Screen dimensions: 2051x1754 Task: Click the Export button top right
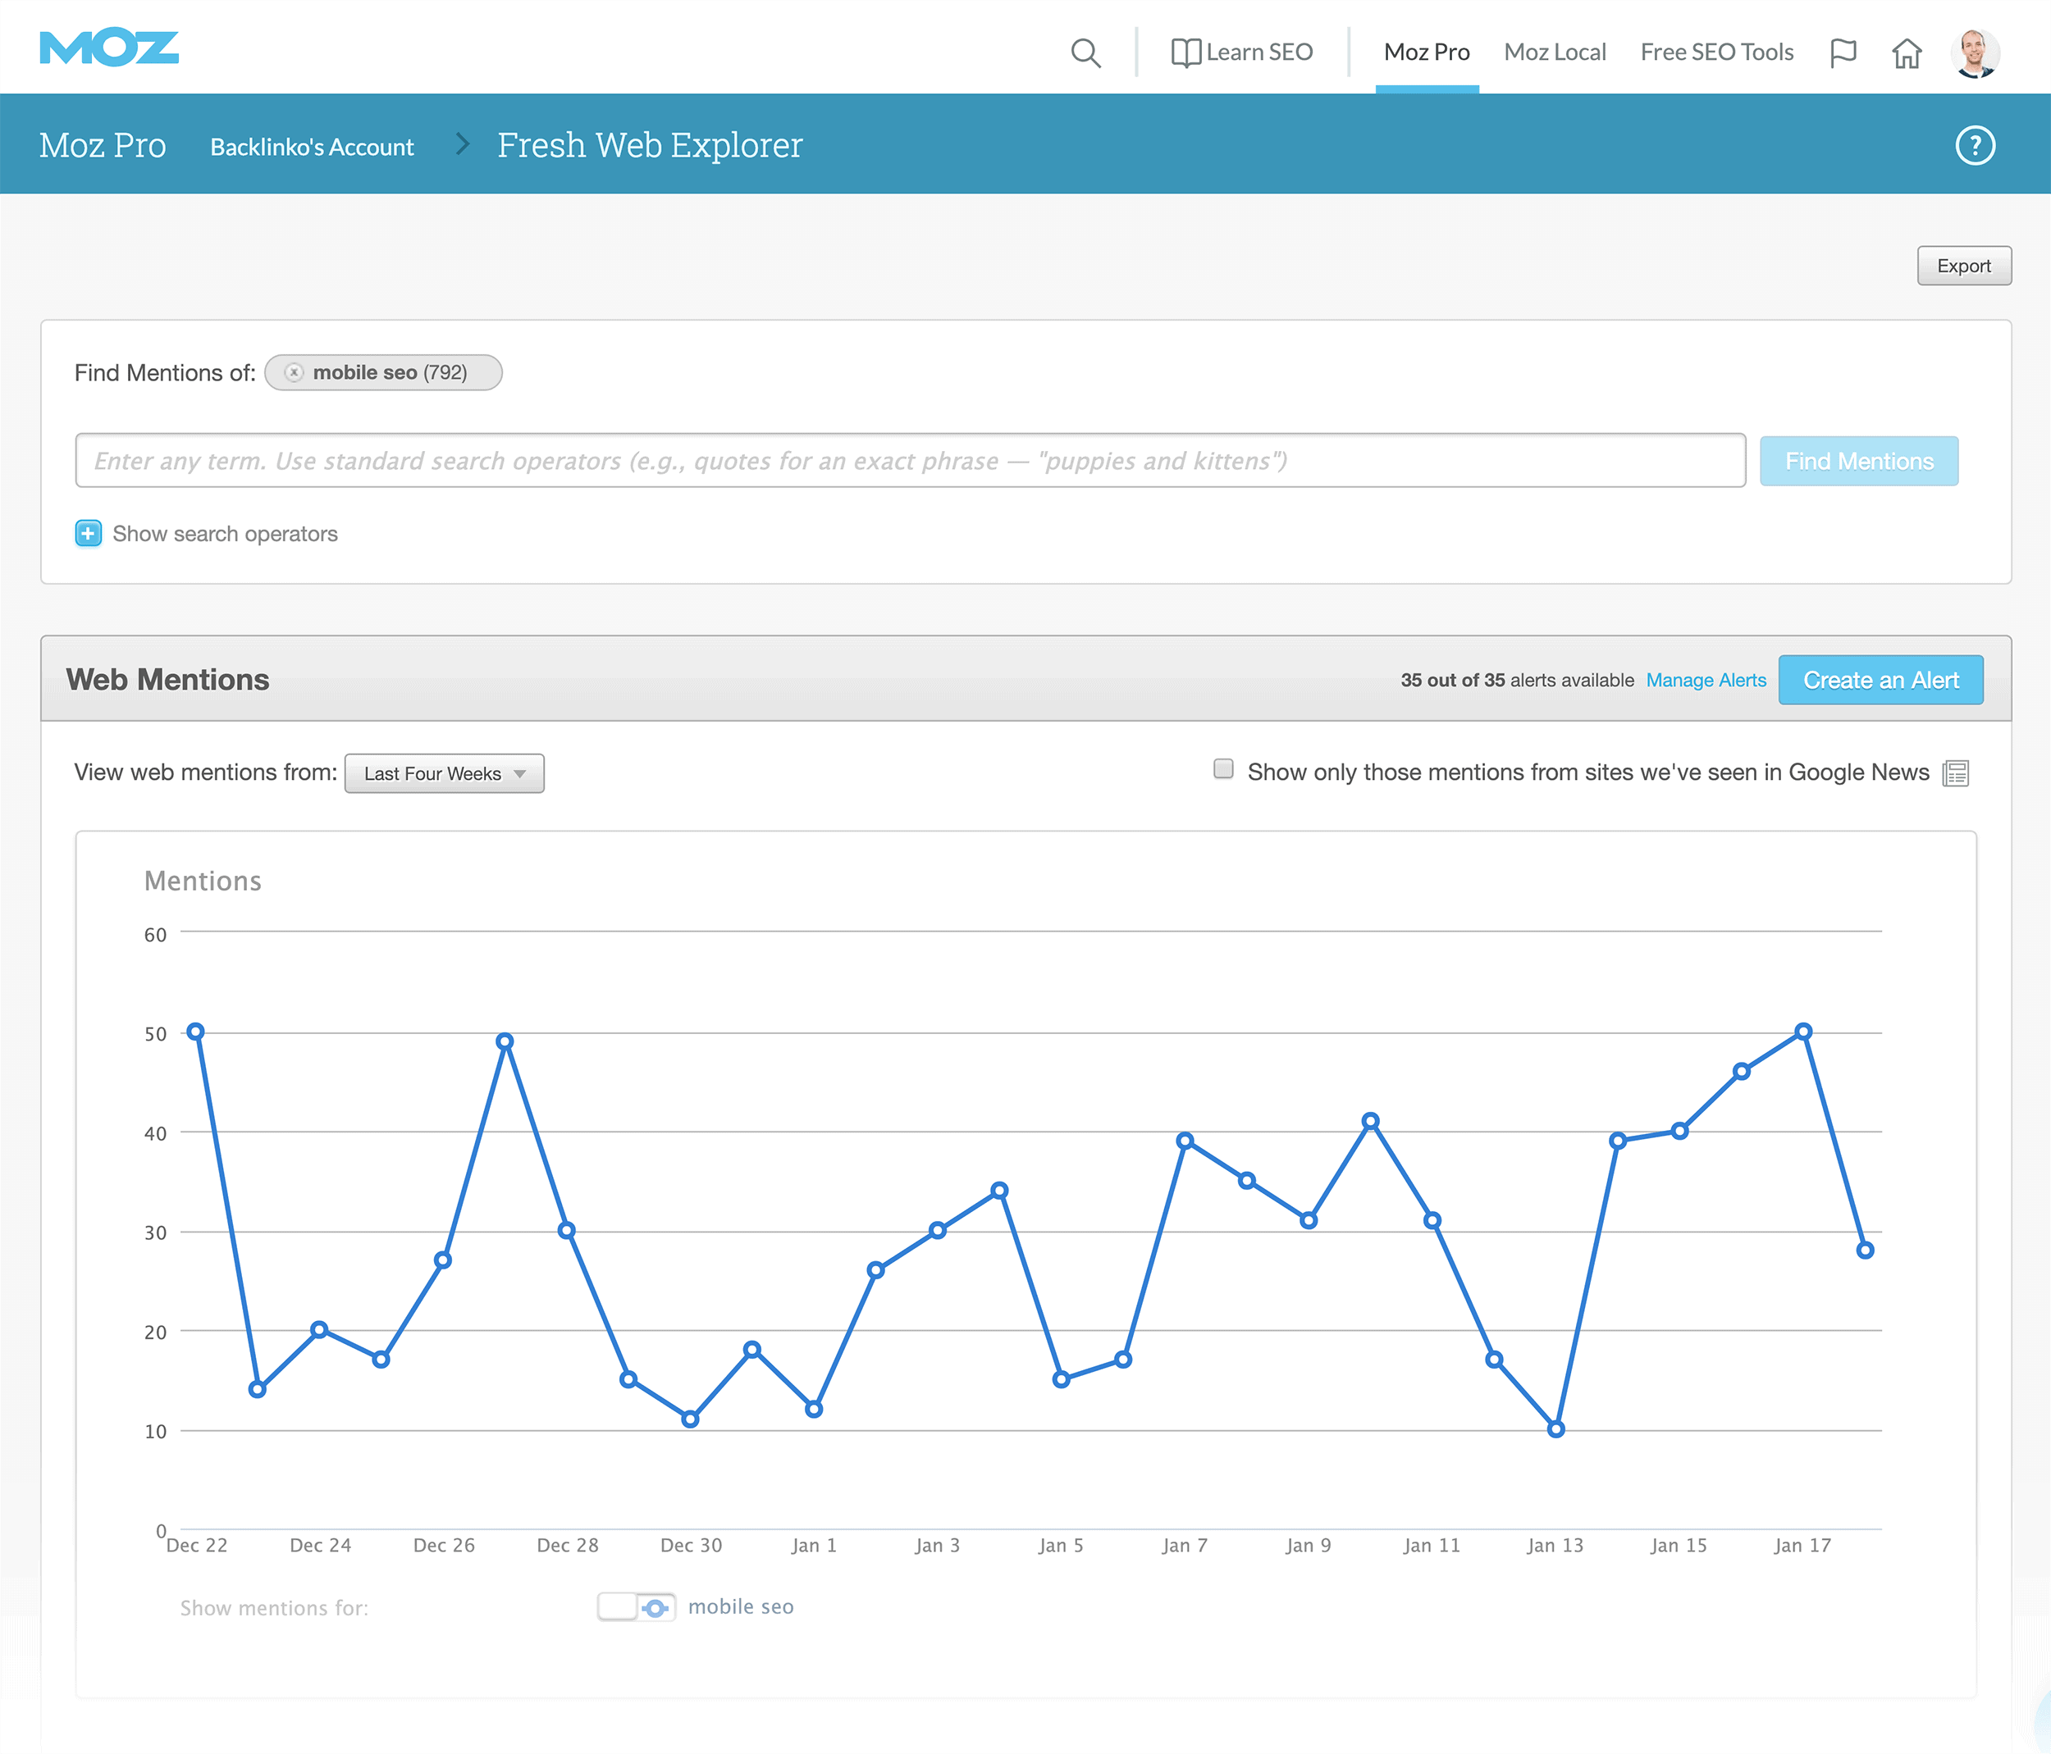click(1964, 265)
